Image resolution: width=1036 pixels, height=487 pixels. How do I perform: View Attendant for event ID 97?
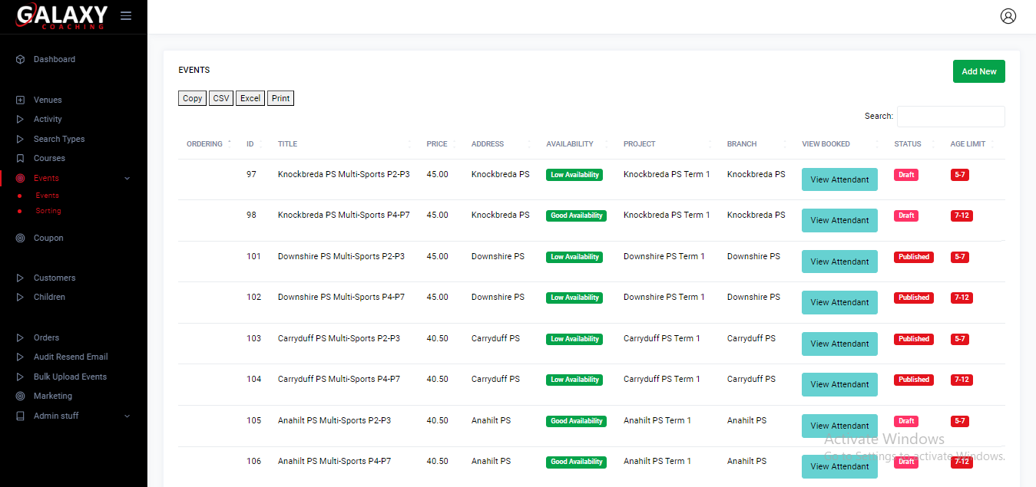tap(839, 179)
